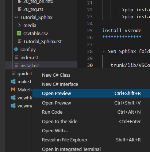Choose 'New C# Class' from context menu
The width and height of the screenshot is (150, 152).
point(91,75)
